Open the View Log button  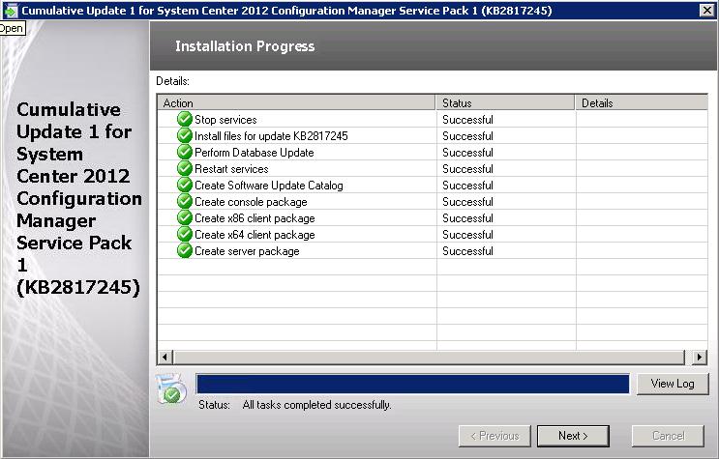click(672, 384)
